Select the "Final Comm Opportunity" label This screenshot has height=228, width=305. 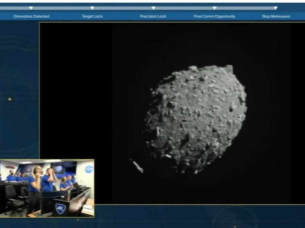coord(214,16)
